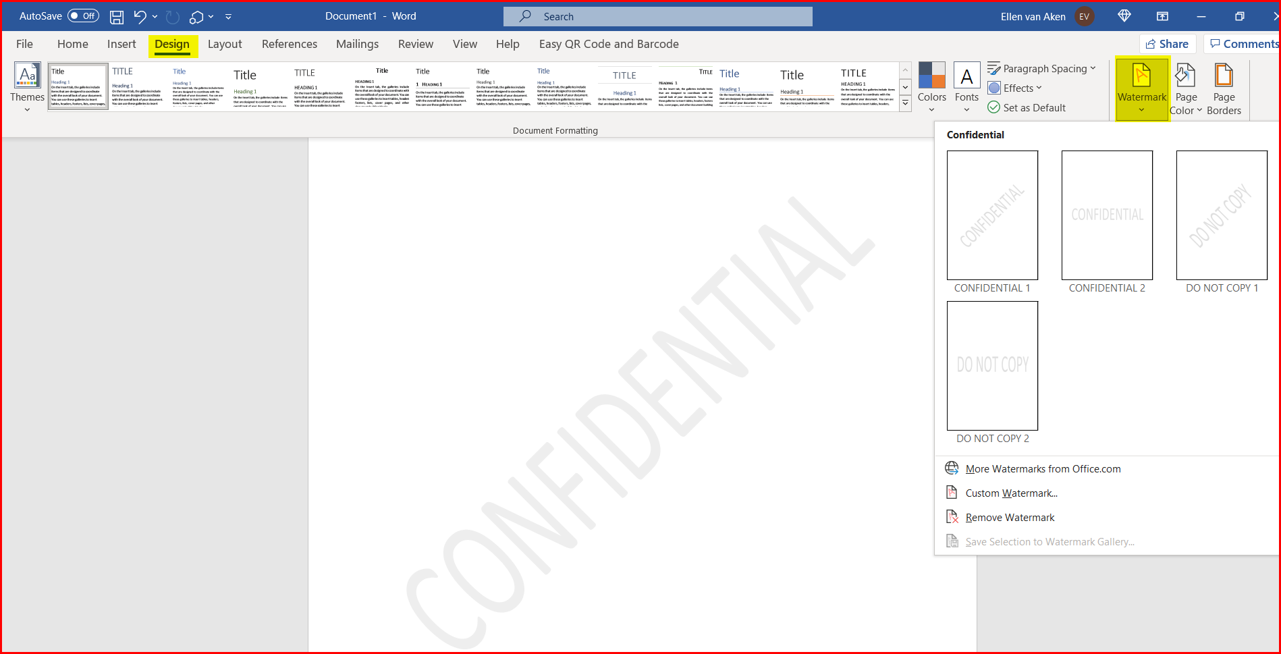Save the document using the Save icon

116,16
